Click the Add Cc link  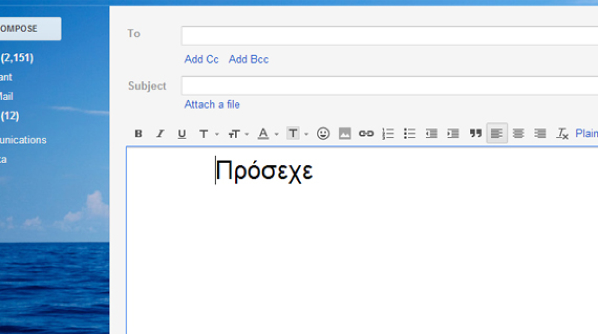pyautogui.click(x=202, y=60)
